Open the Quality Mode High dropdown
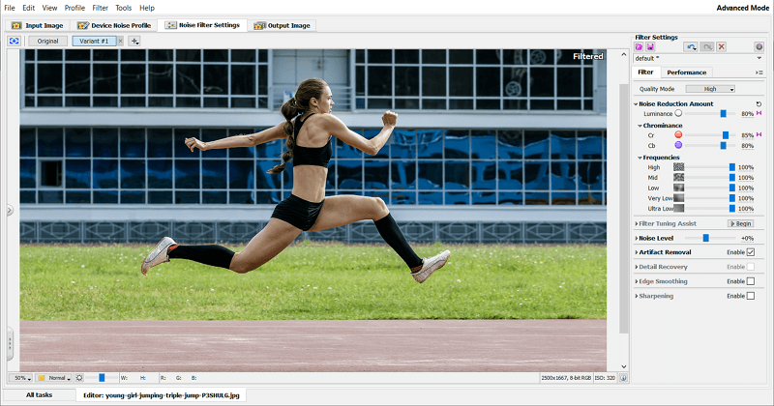774x406 pixels. click(710, 89)
